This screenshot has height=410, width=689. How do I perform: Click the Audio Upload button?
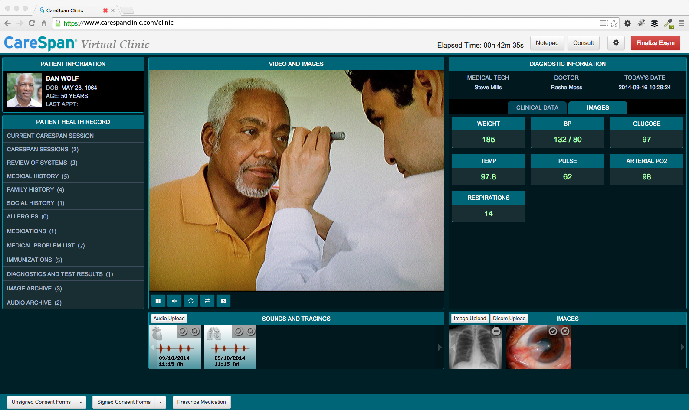[x=169, y=319]
